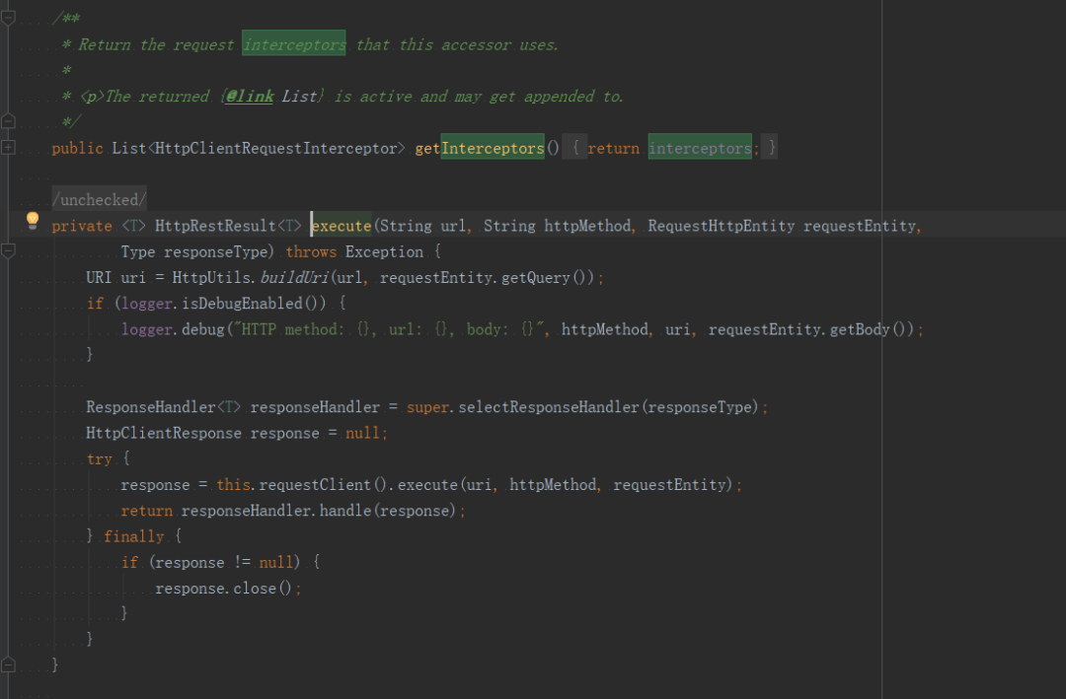Click the HttpClientRequestInterceptor type name
The height and width of the screenshot is (699, 1066).
[x=274, y=148]
